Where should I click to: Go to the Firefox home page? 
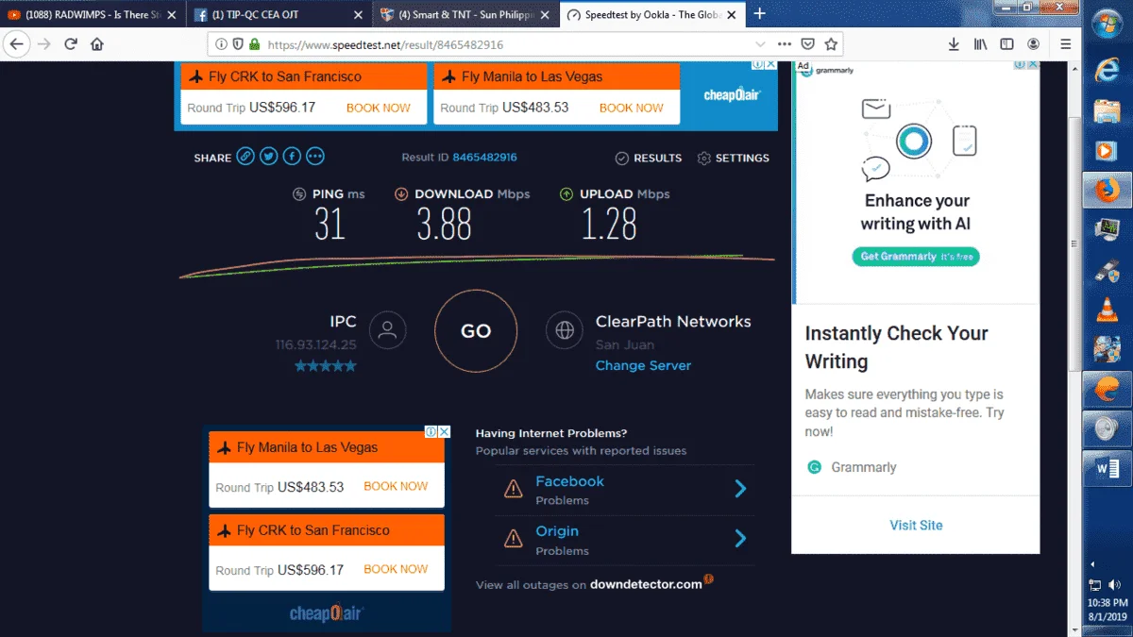96,44
